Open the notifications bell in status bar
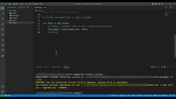 tap(174, 96)
